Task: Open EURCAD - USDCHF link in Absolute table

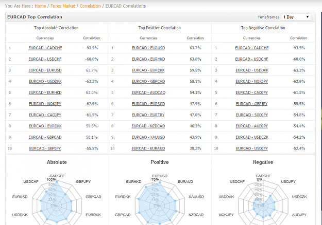Action: pos(45,59)
